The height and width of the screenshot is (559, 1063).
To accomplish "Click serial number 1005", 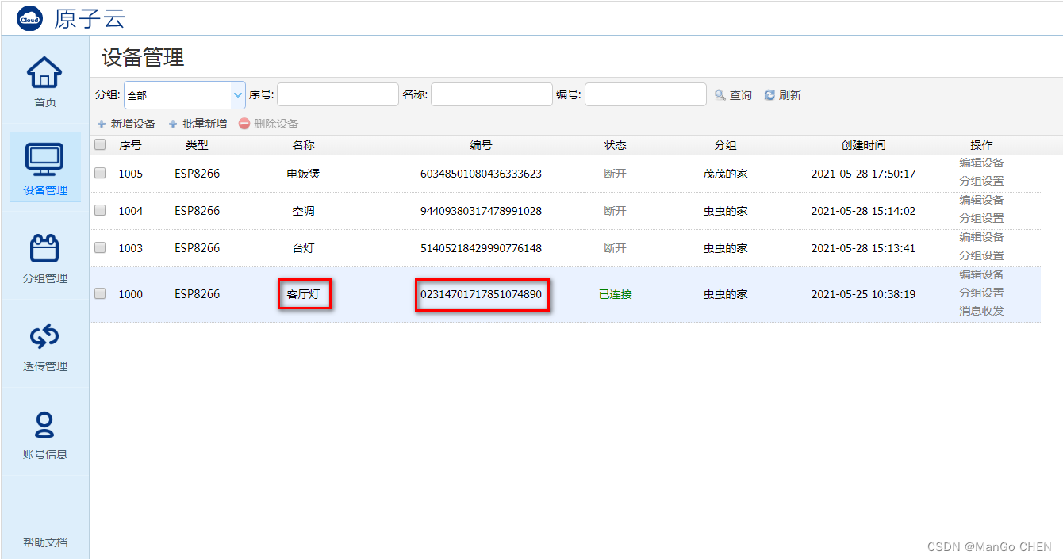I will [x=131, y=174].
